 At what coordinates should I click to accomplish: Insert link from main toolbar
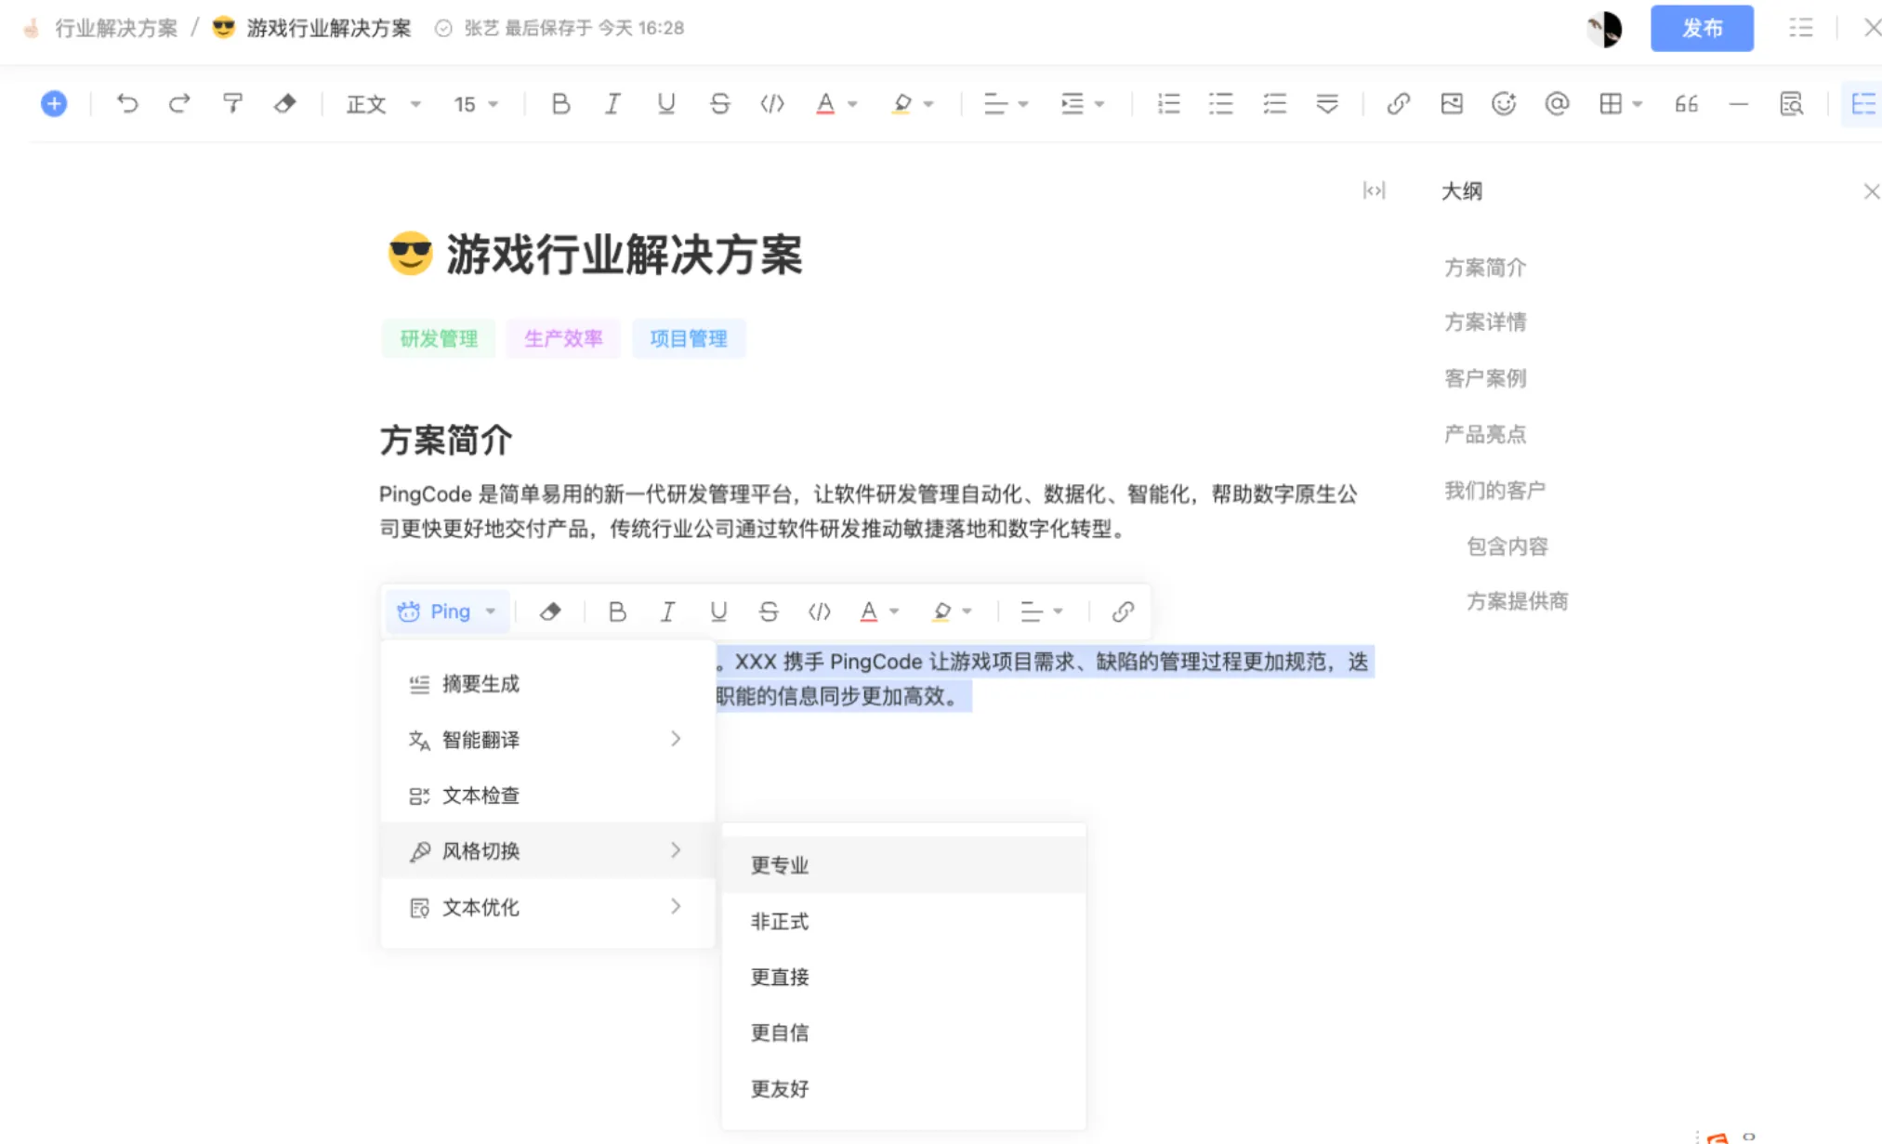pos(1398,103)
